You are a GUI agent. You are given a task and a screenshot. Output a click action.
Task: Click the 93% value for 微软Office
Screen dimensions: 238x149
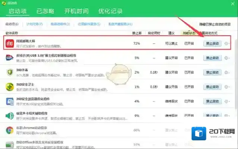tap(137, 145)
